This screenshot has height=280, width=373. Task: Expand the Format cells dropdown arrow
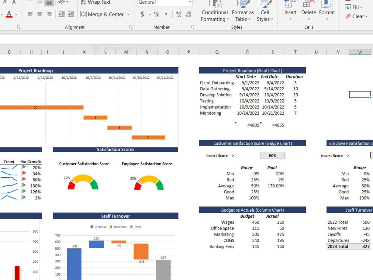click(x=327, y=19)
